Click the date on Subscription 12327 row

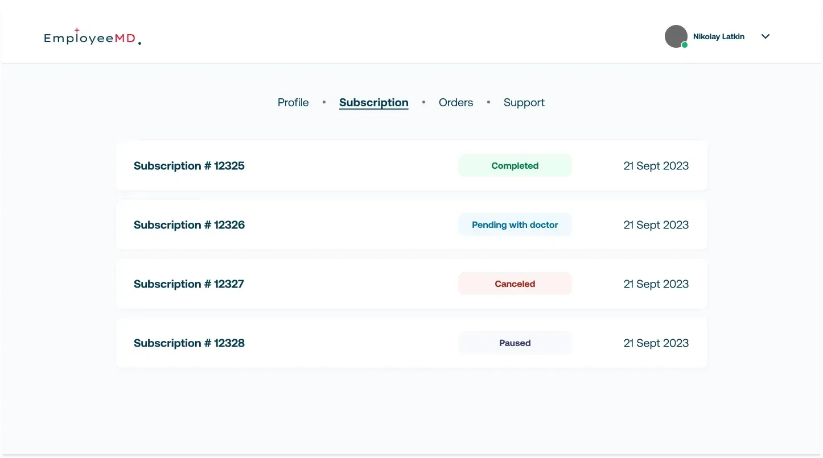point(656,284)
